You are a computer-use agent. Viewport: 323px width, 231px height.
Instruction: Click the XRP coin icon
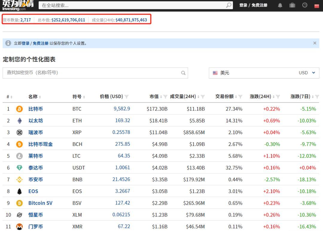click(19, 132)
